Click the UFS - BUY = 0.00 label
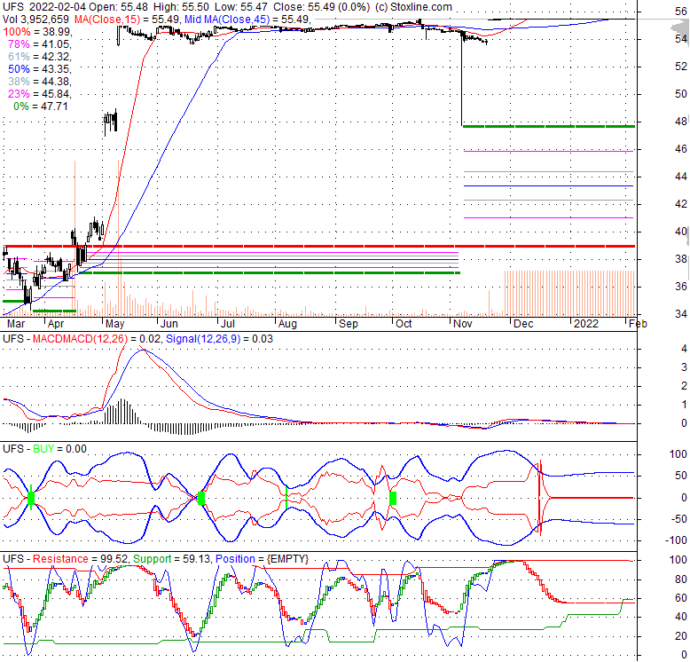Screen dimensions: 690x662 pos(44,449)
